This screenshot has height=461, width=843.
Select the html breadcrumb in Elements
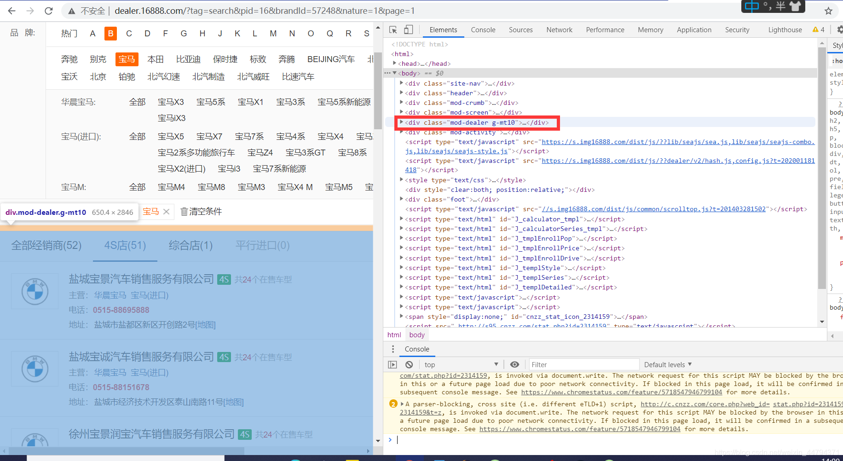(x=394, y=335)
